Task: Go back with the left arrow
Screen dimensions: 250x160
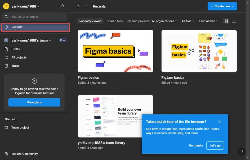Action: point(78,6)
